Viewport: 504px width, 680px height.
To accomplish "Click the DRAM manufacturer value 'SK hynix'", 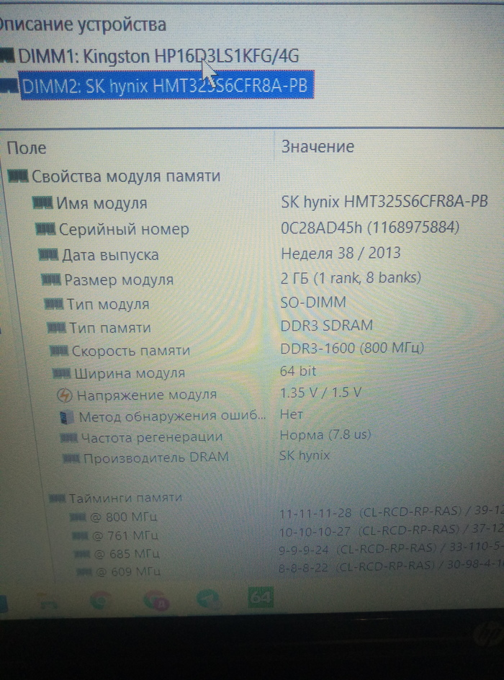I will click(305, 455).
